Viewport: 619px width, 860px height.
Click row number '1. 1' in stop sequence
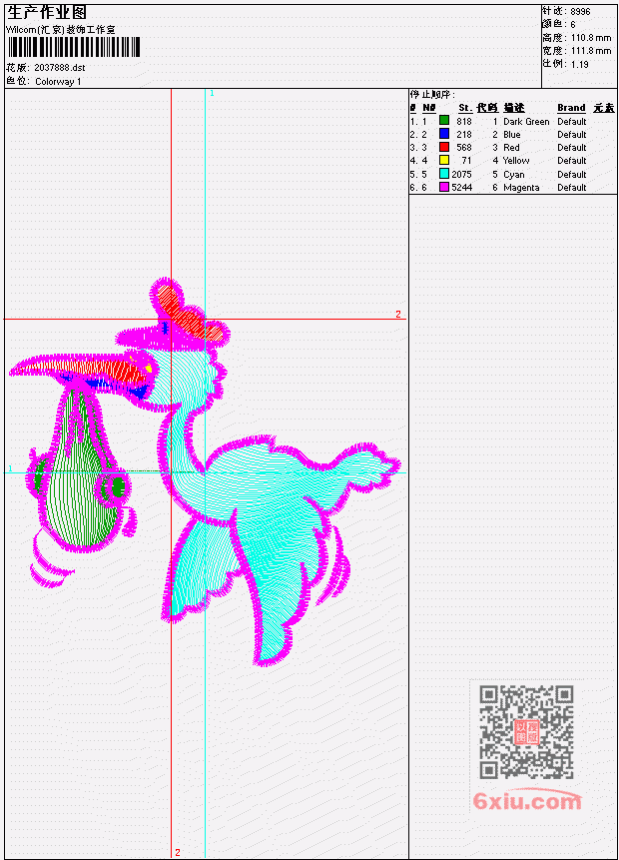tap(418, 122)
